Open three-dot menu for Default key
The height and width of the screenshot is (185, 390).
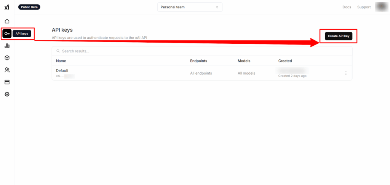[346, 73]
